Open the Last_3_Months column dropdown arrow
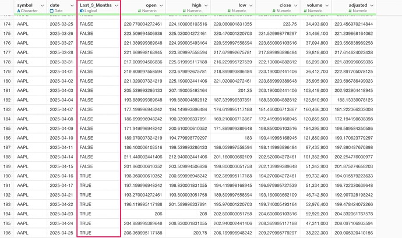Image resolution: width=402 pixels, height=238 pixels. tap(117, 5)
